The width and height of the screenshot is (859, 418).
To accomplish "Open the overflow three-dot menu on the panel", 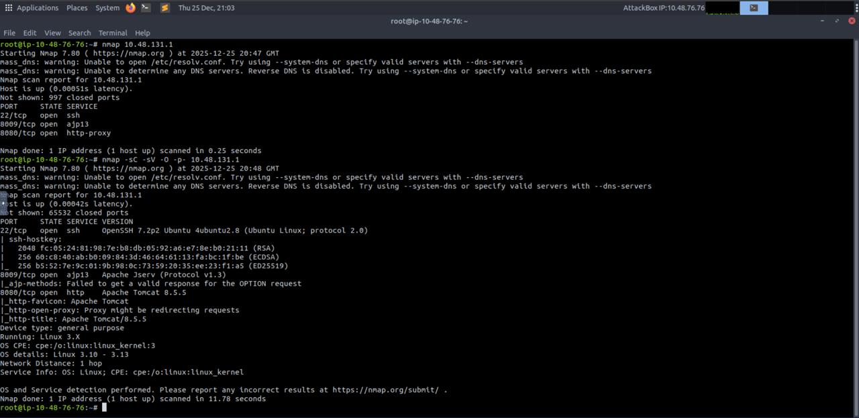I will tap(857, 7).
